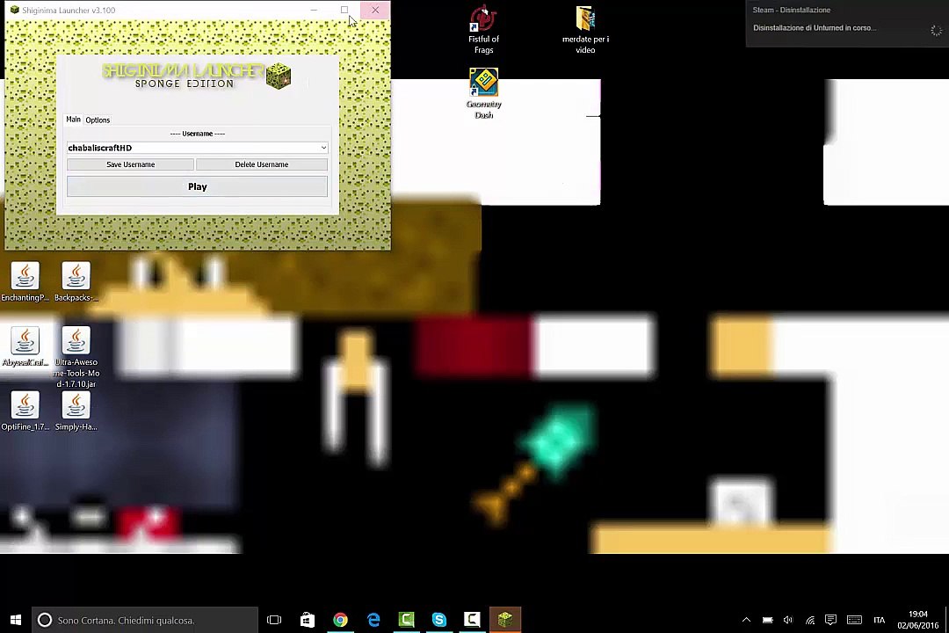Close the Shiginima Launcher window
This screenshot has height=633, width=949.
[x=375, y=10]
